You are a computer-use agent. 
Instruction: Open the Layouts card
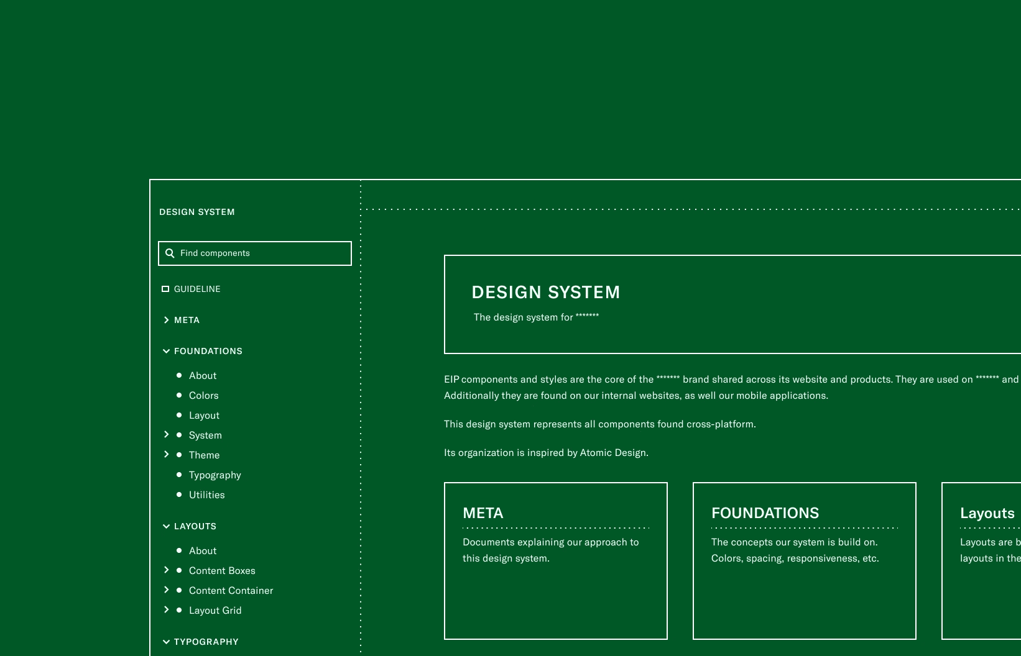click(982, 561)
